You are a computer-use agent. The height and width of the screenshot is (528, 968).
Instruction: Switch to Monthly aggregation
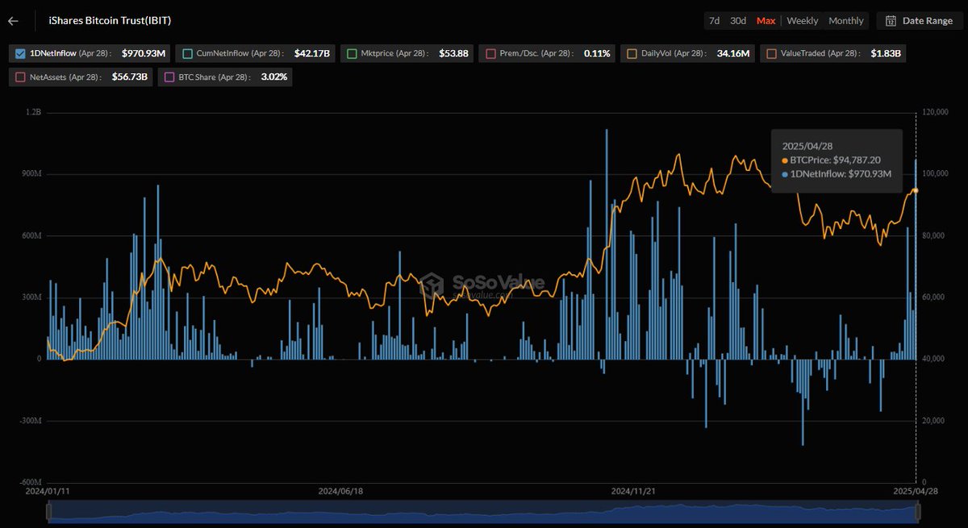click(846, 21)
